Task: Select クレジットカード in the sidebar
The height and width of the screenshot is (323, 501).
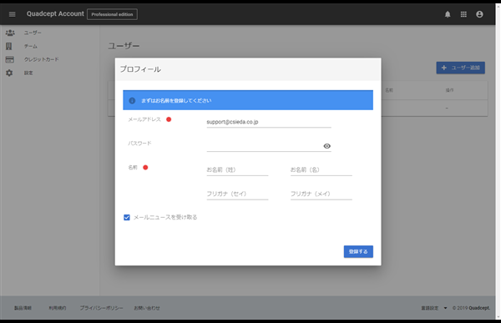Action: (42, 59)
